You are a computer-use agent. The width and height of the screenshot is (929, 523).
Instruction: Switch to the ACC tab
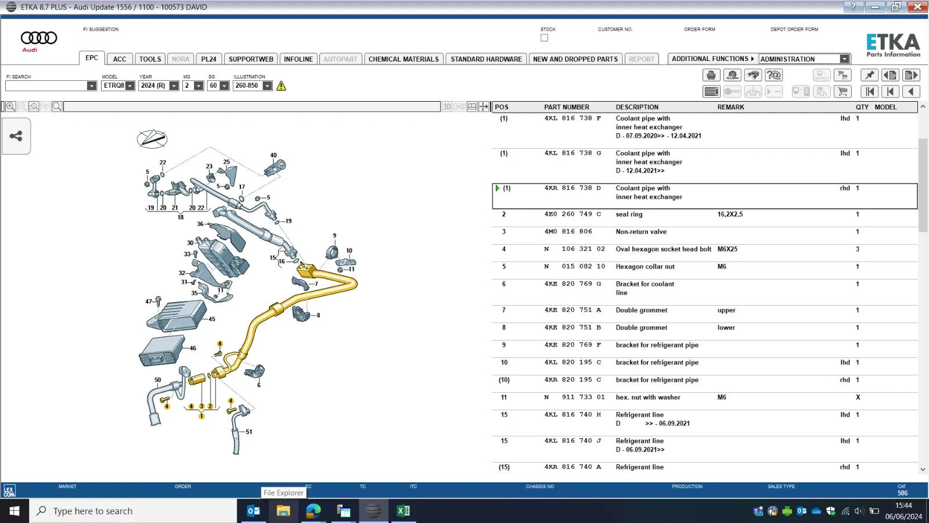click(120, 59)
